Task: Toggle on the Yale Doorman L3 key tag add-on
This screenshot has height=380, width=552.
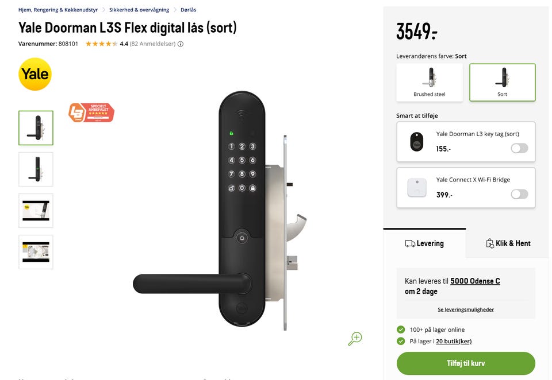Action: click(x=519, y=148)
